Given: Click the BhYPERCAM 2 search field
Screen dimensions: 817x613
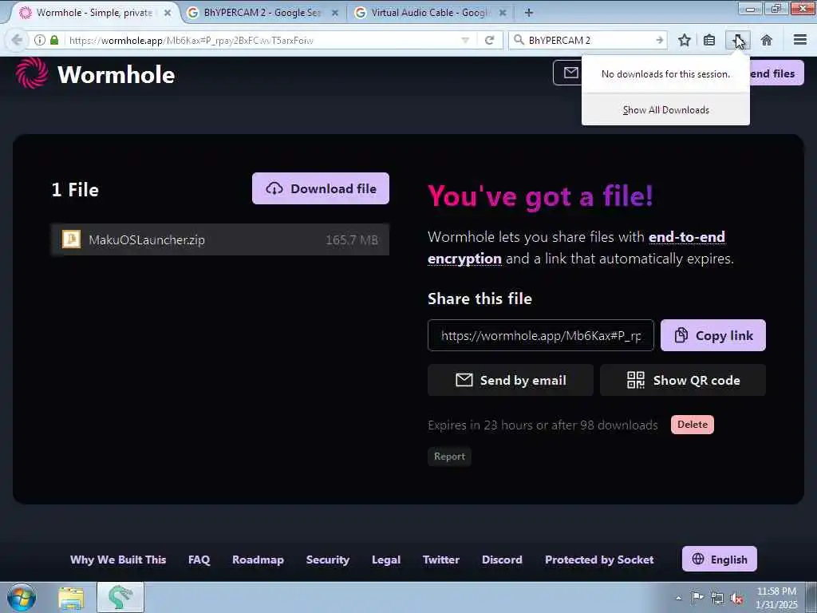Looking at the screenshot, I should click(589, 40).
